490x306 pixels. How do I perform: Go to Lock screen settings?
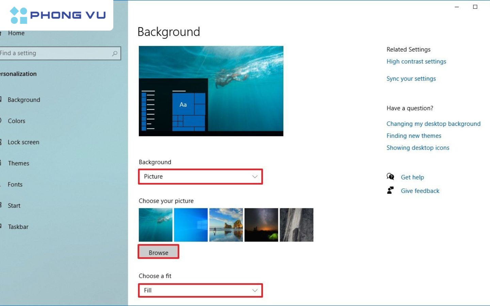point(23,142)
